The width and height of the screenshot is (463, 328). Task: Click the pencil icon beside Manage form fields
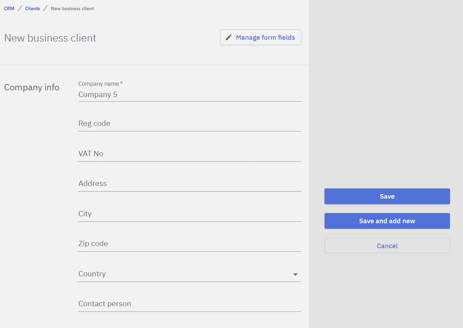(229, 37)
